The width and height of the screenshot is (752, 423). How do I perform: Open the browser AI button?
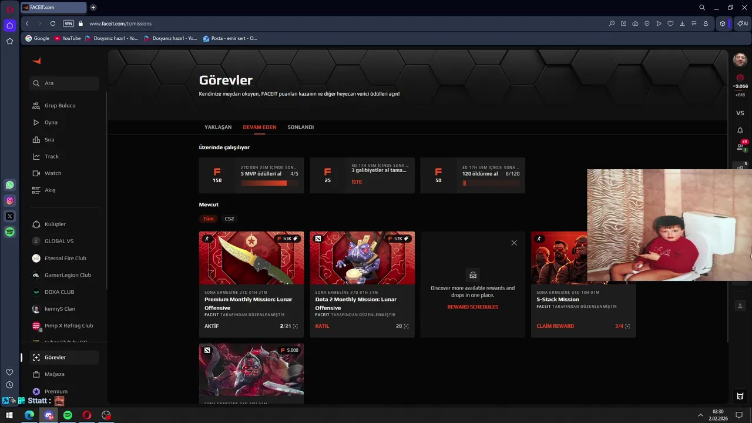pos(743,23)
